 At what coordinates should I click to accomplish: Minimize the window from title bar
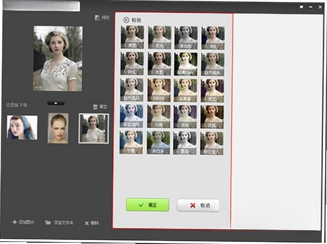pos(311,7)
